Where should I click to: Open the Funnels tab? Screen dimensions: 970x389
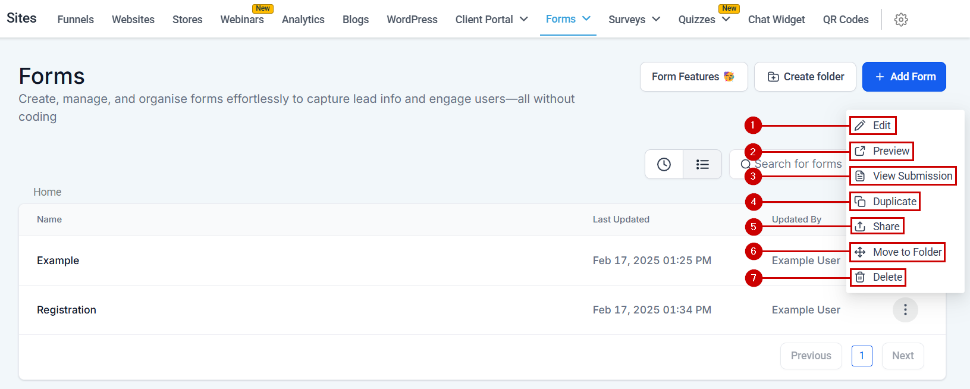click(x=76, y=20)
